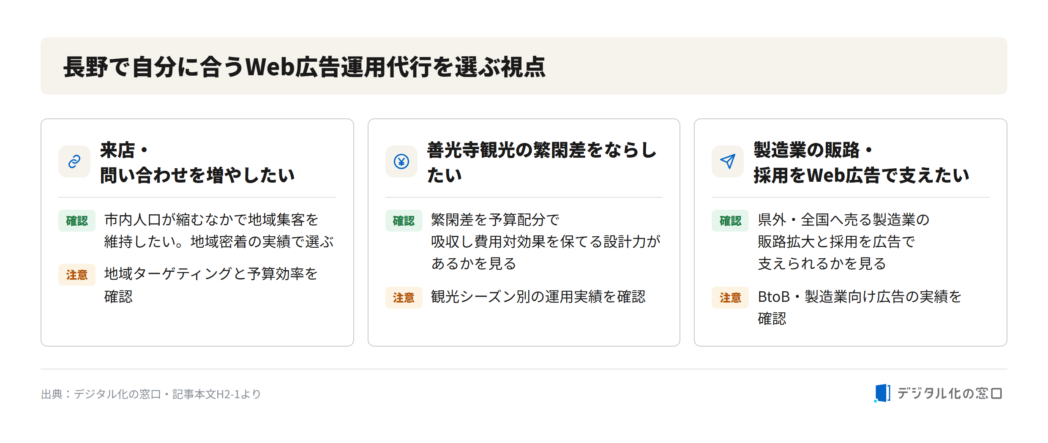Click the green 確認 badge in second card

pos(404,221)
